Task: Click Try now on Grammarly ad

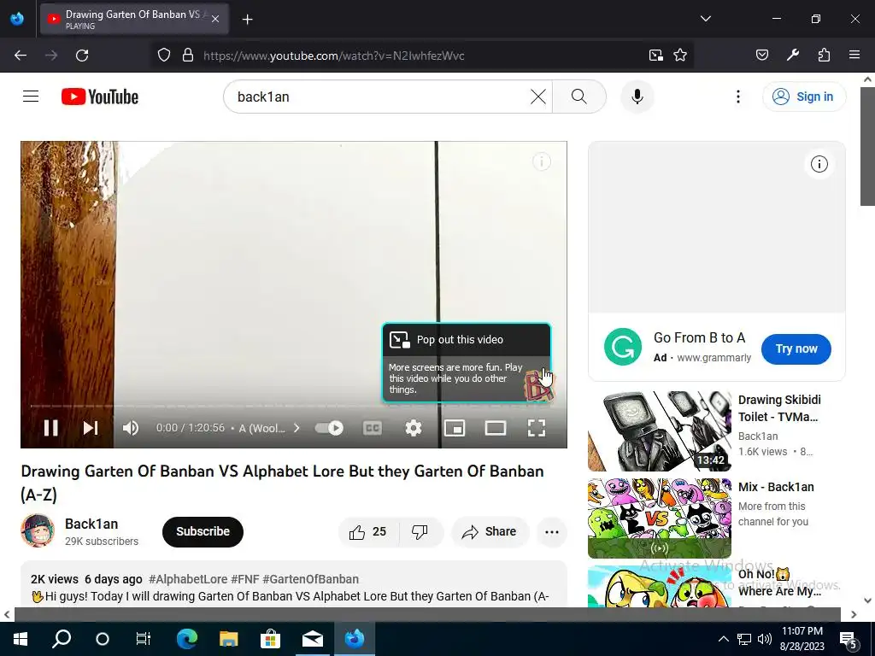Action: (x=796, y=348)
